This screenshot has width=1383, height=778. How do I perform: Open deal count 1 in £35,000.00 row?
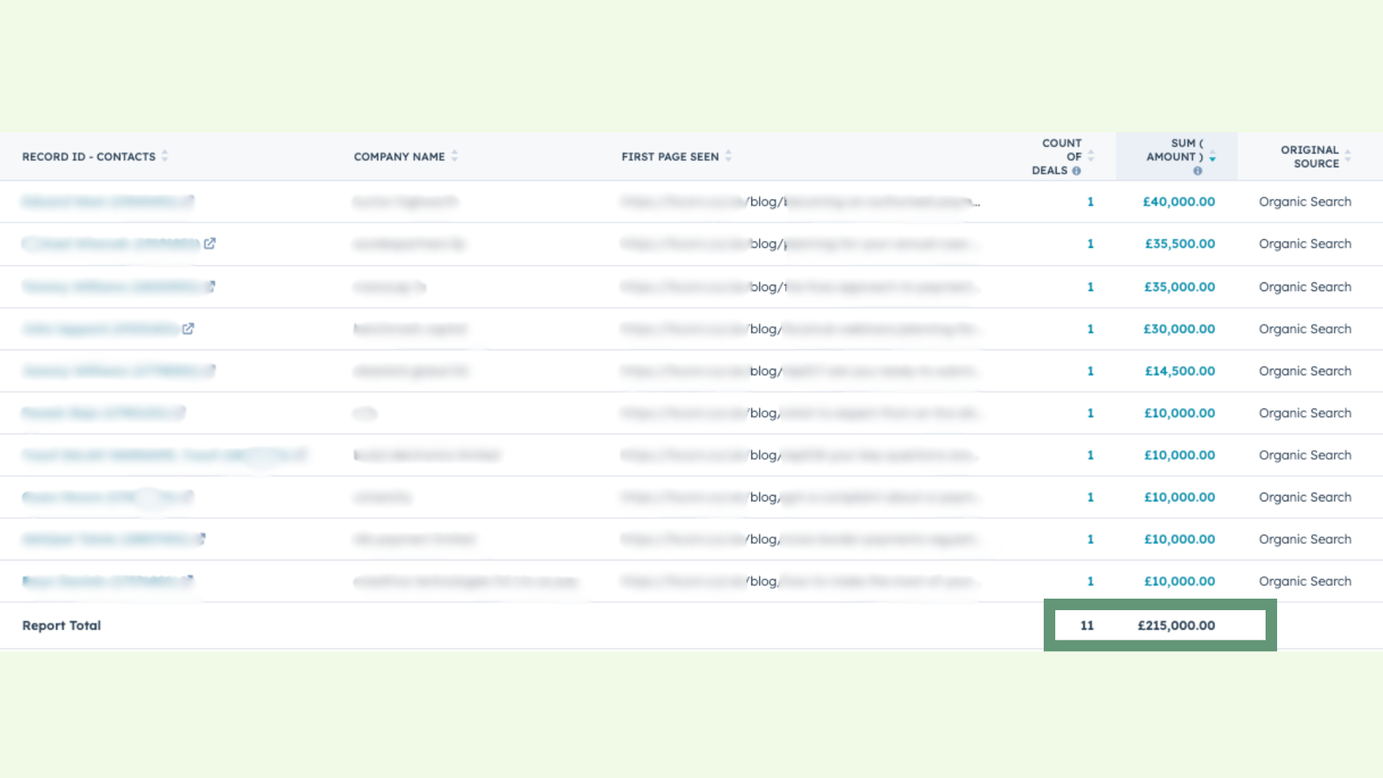click(1091, 287)
